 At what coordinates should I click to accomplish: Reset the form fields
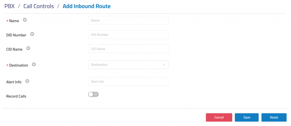click(274, 117)
